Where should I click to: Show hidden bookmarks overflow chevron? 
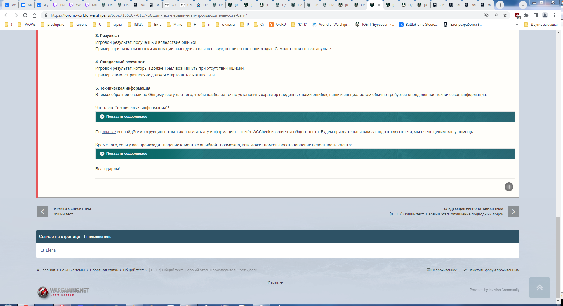(517, 25)
